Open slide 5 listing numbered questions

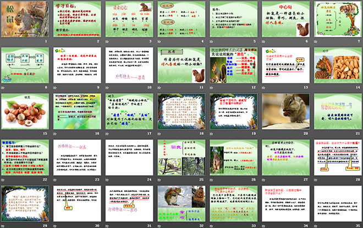click(233, 21)
